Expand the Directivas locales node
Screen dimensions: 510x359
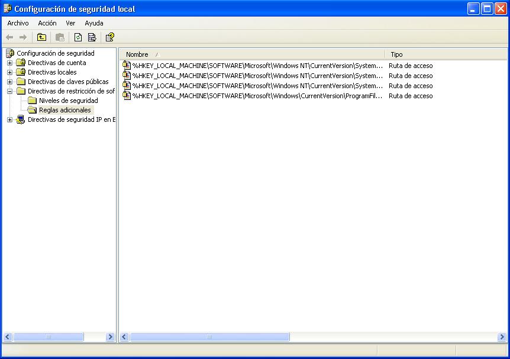click(9, 72)
